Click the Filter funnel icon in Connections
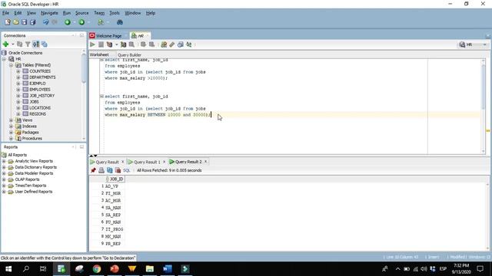492x276 pixels. tap(28, 44)
